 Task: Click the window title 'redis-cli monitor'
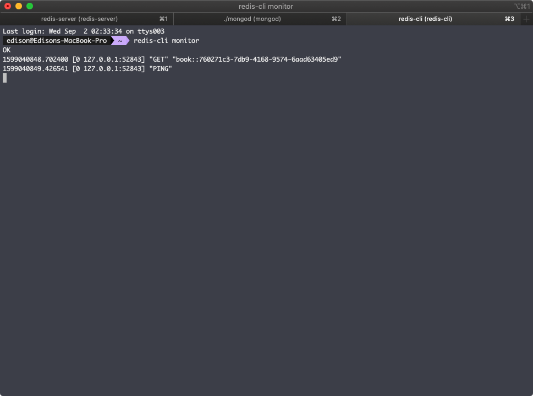pyautogui.click(x=266, y=6)
